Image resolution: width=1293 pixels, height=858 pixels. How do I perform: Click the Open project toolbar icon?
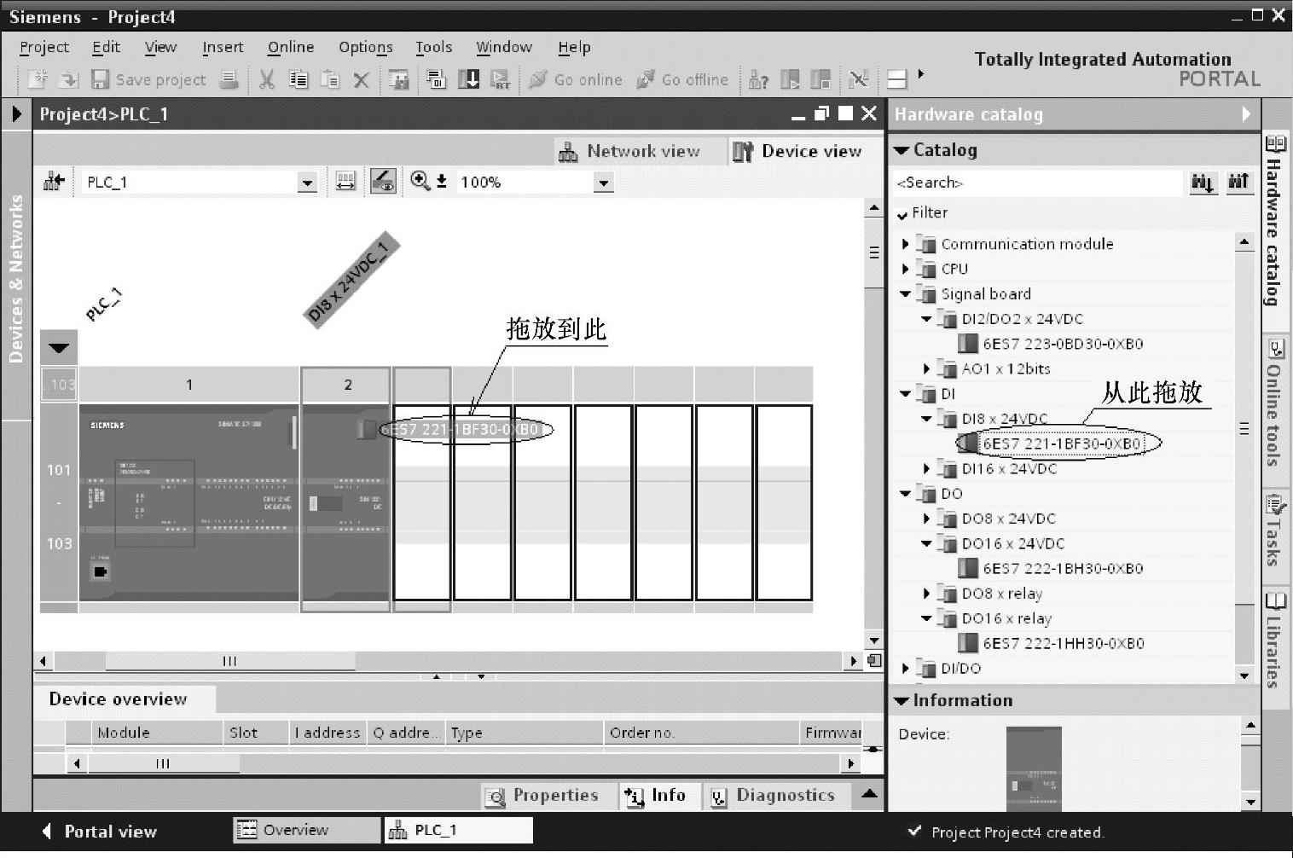[67, 79]
